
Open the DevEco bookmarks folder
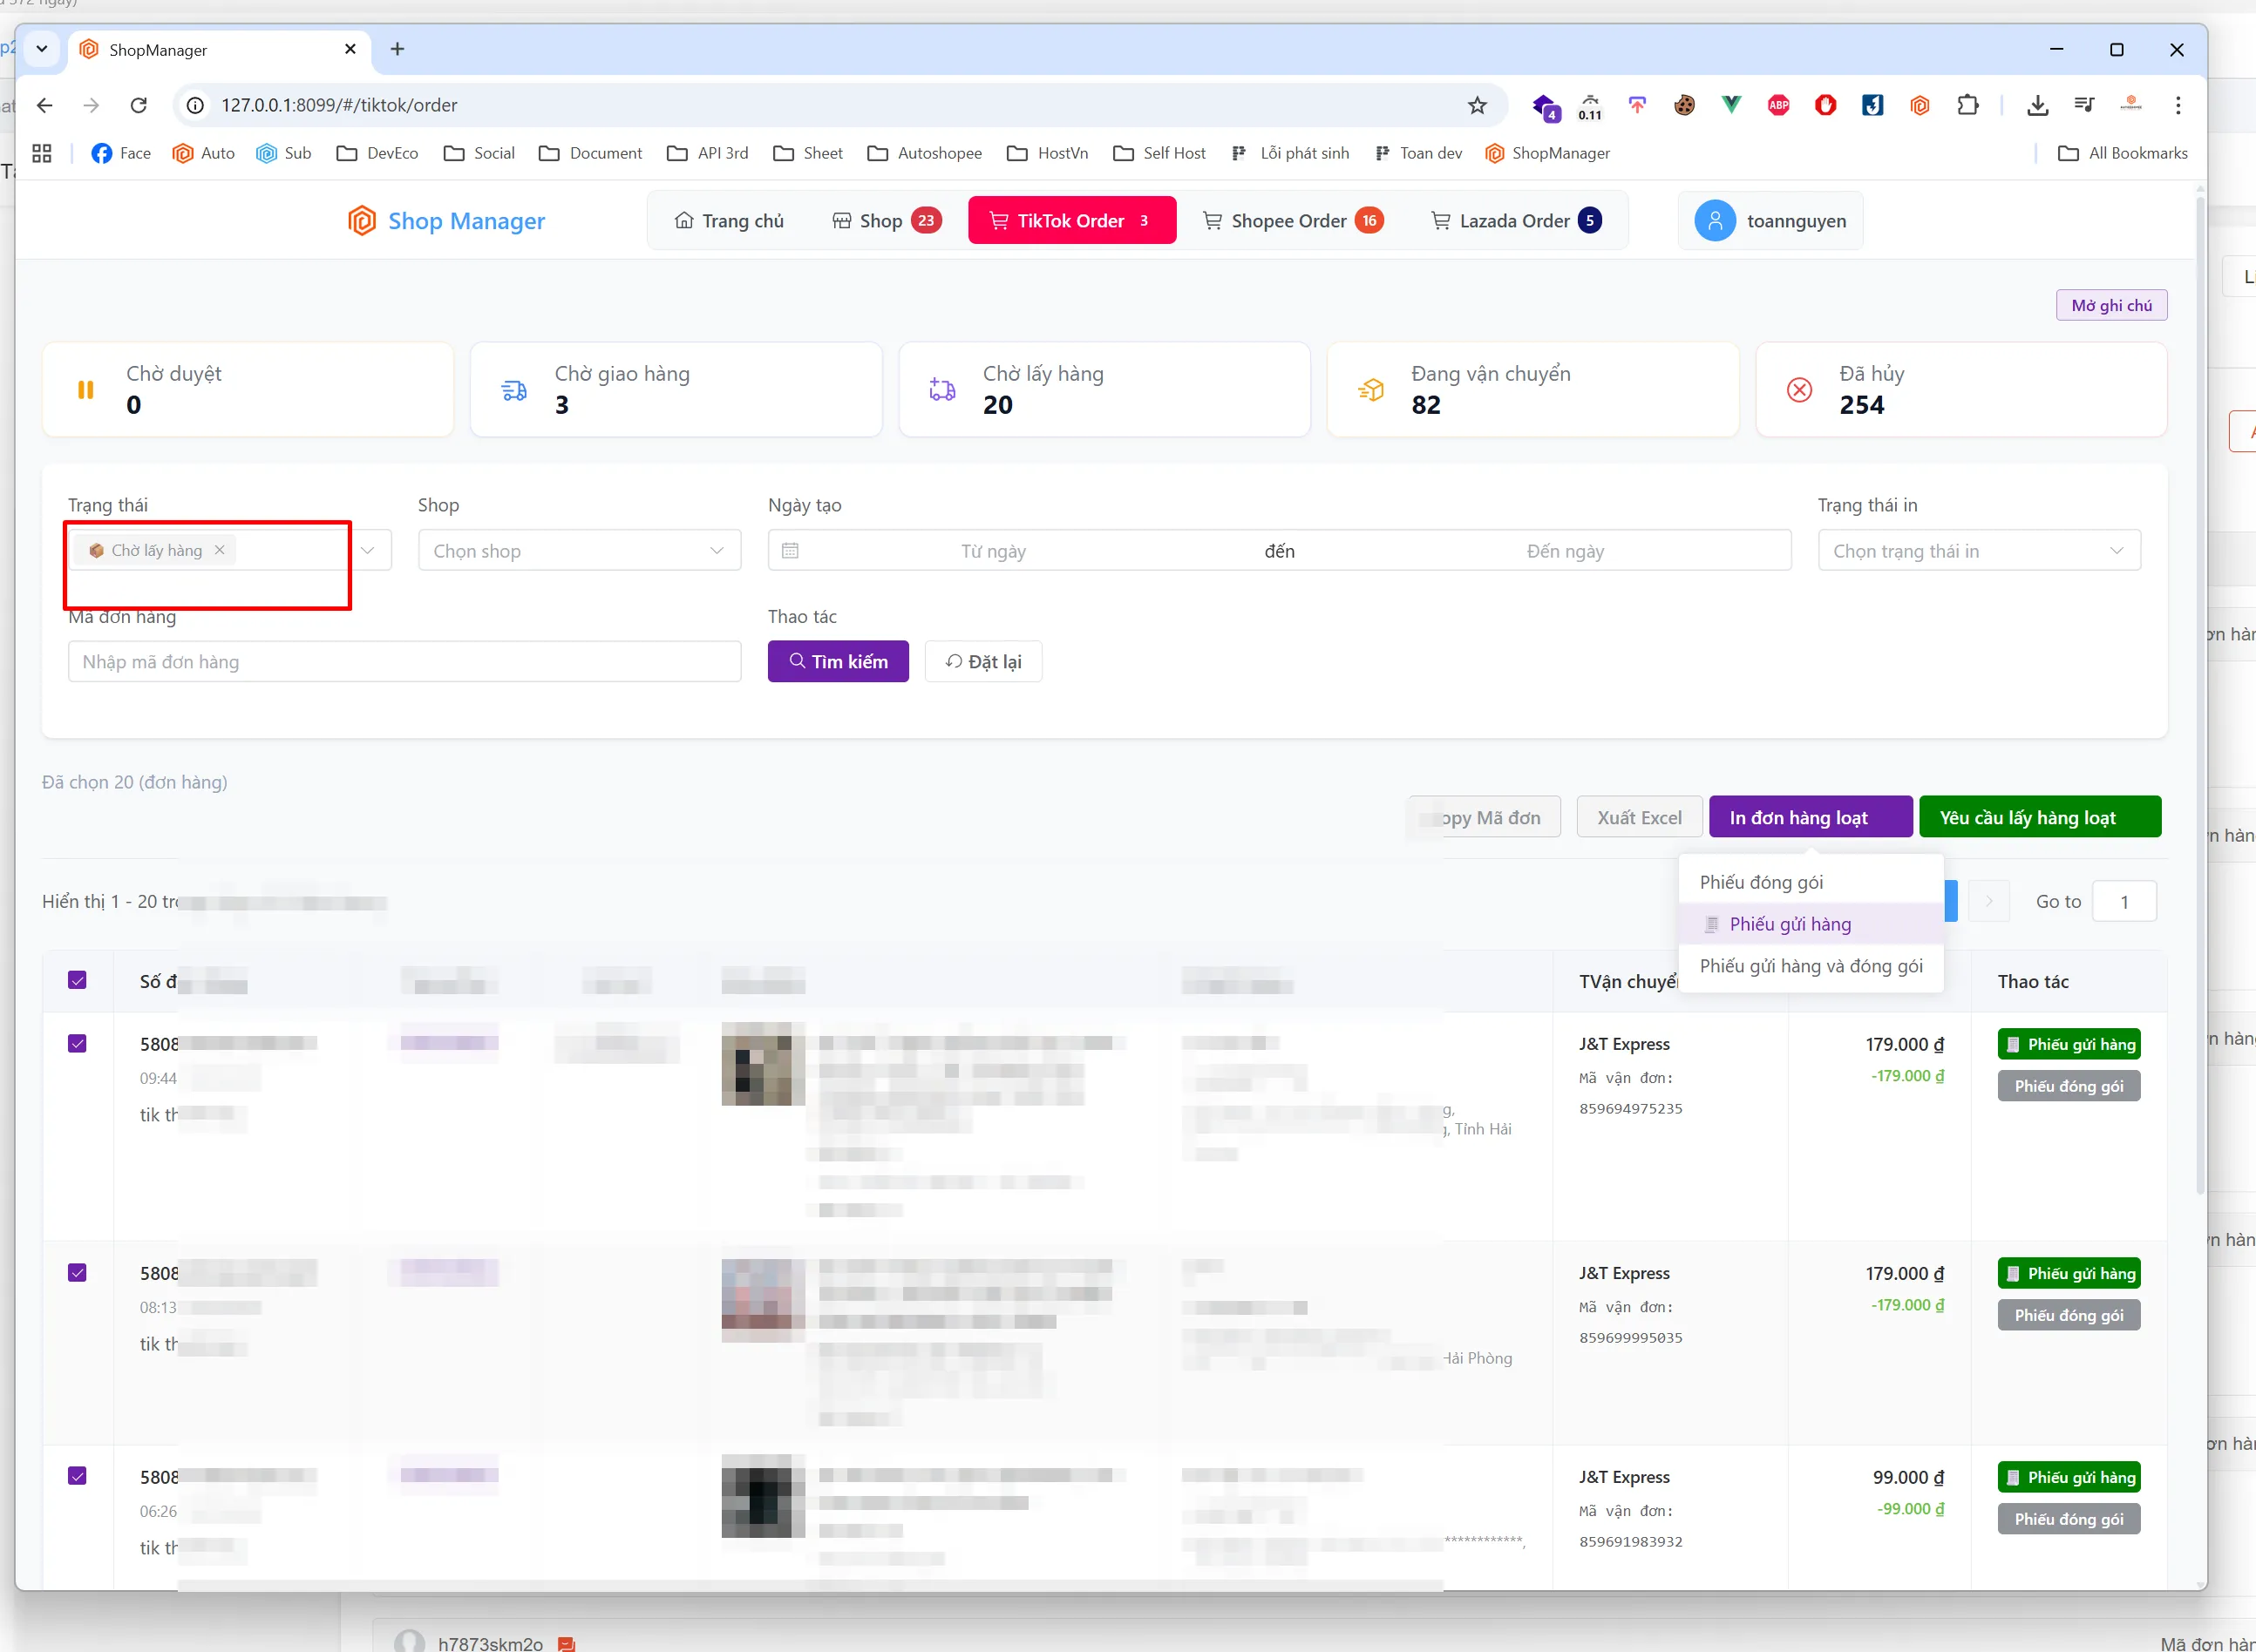pos(377,153)
